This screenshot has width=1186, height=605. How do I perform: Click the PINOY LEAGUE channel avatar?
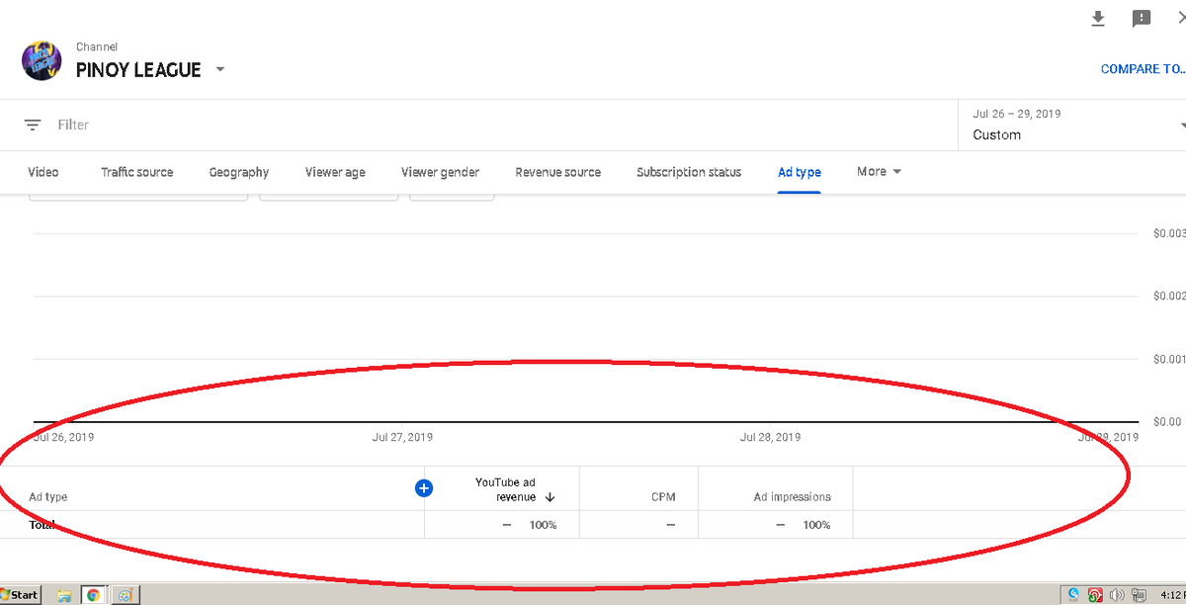[x=42, y=61]
